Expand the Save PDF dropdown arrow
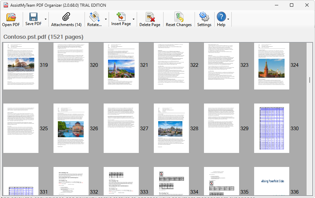Image resolution: width=315 pixels, height=198 pixels. [x=45, y=19]
